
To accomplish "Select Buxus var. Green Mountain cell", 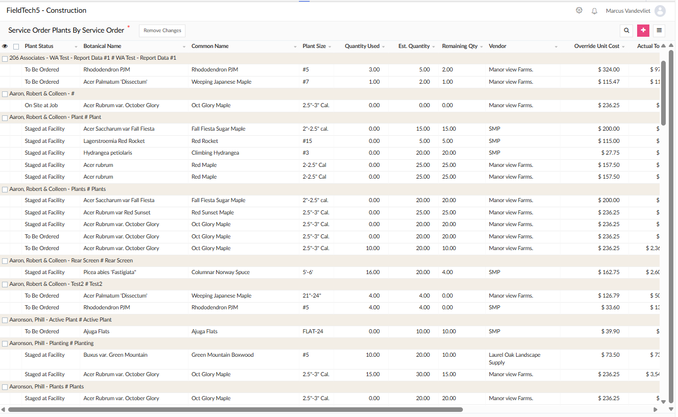I will coord(115,355).
